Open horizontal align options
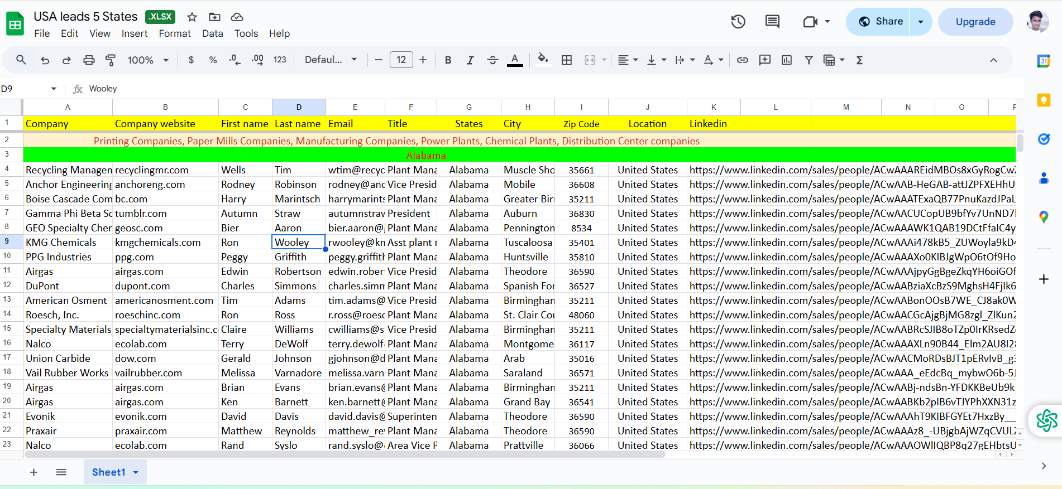 coord(628,60)
